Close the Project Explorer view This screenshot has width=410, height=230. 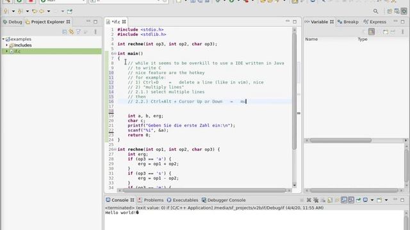click(69, 22)
